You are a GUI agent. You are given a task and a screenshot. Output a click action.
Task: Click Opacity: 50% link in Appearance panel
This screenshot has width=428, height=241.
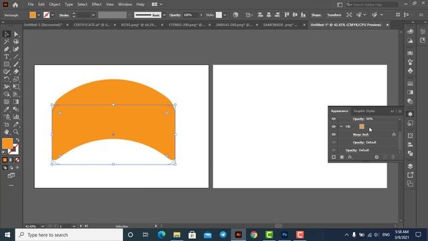362,119
